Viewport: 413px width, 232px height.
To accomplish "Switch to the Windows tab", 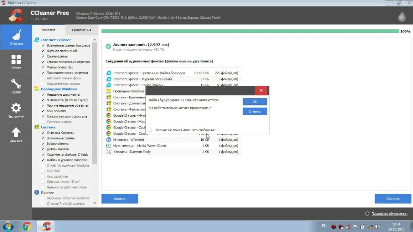I will (48, 30).
